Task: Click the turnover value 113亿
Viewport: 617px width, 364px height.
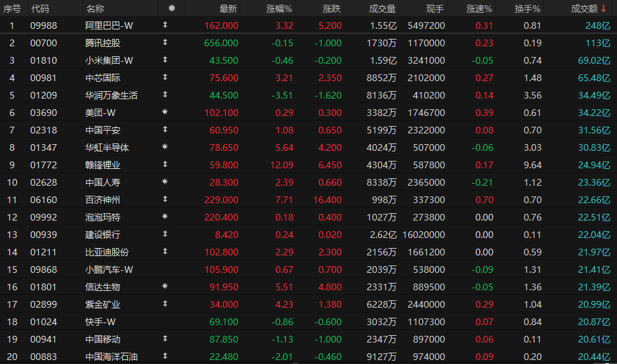Action: pos(598,43)
